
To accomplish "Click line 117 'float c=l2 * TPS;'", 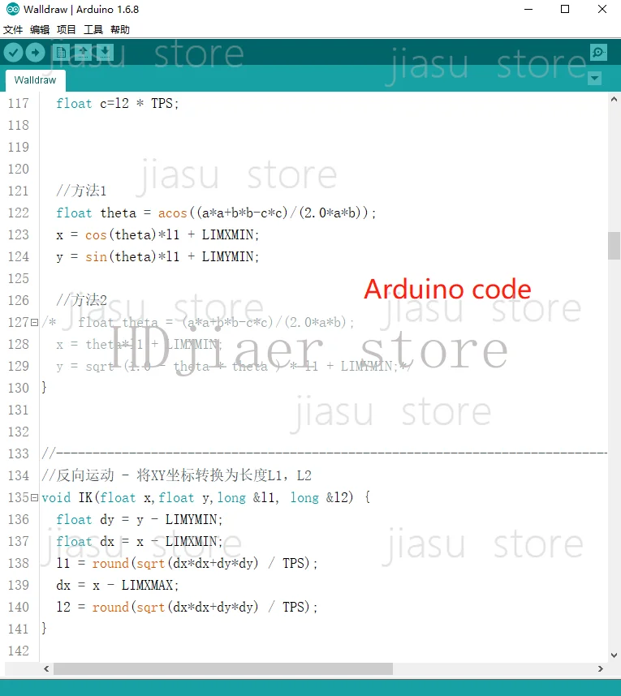I will pos(117,103).
